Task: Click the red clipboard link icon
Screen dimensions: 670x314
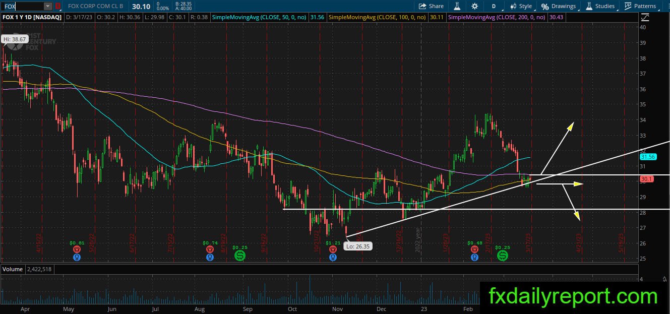Action: point(58,6)
